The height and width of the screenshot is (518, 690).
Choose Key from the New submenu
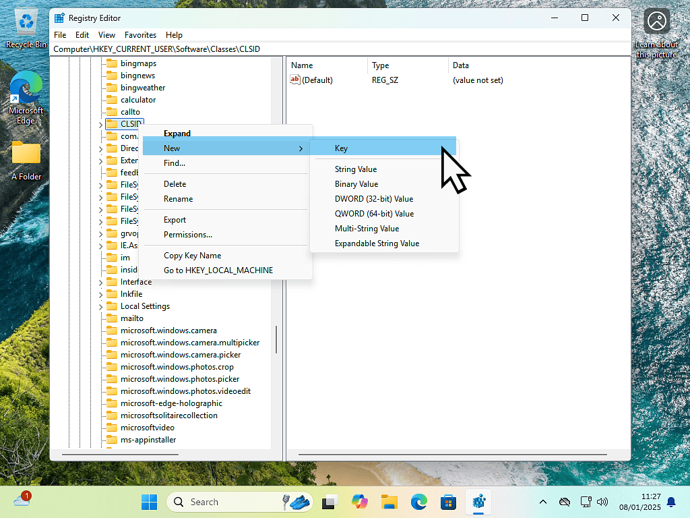point(341,148)
